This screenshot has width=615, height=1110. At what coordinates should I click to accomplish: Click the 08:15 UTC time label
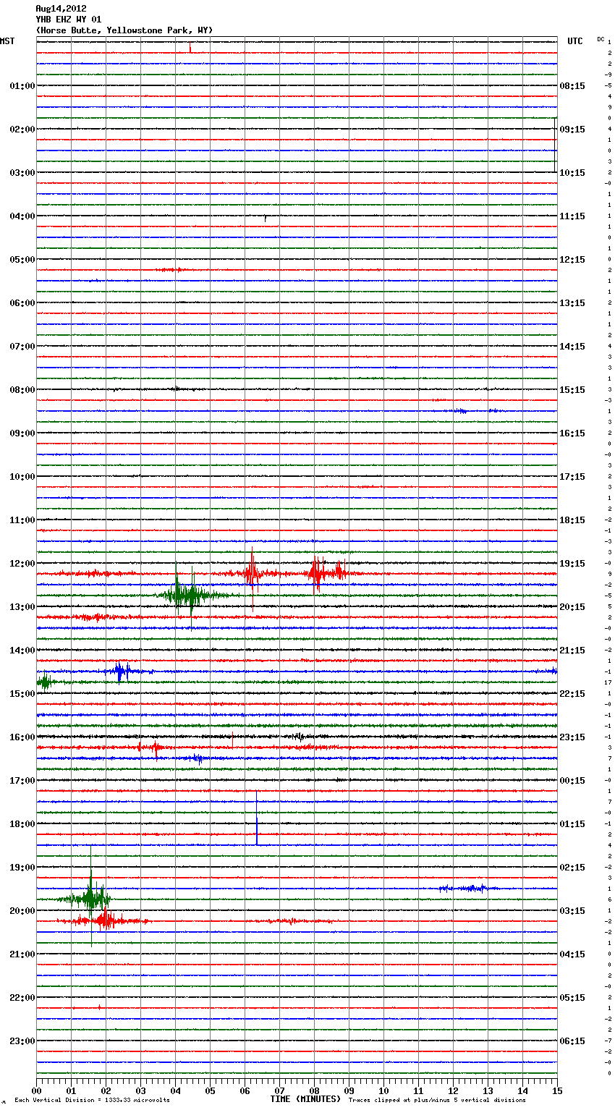coord(572,85)
